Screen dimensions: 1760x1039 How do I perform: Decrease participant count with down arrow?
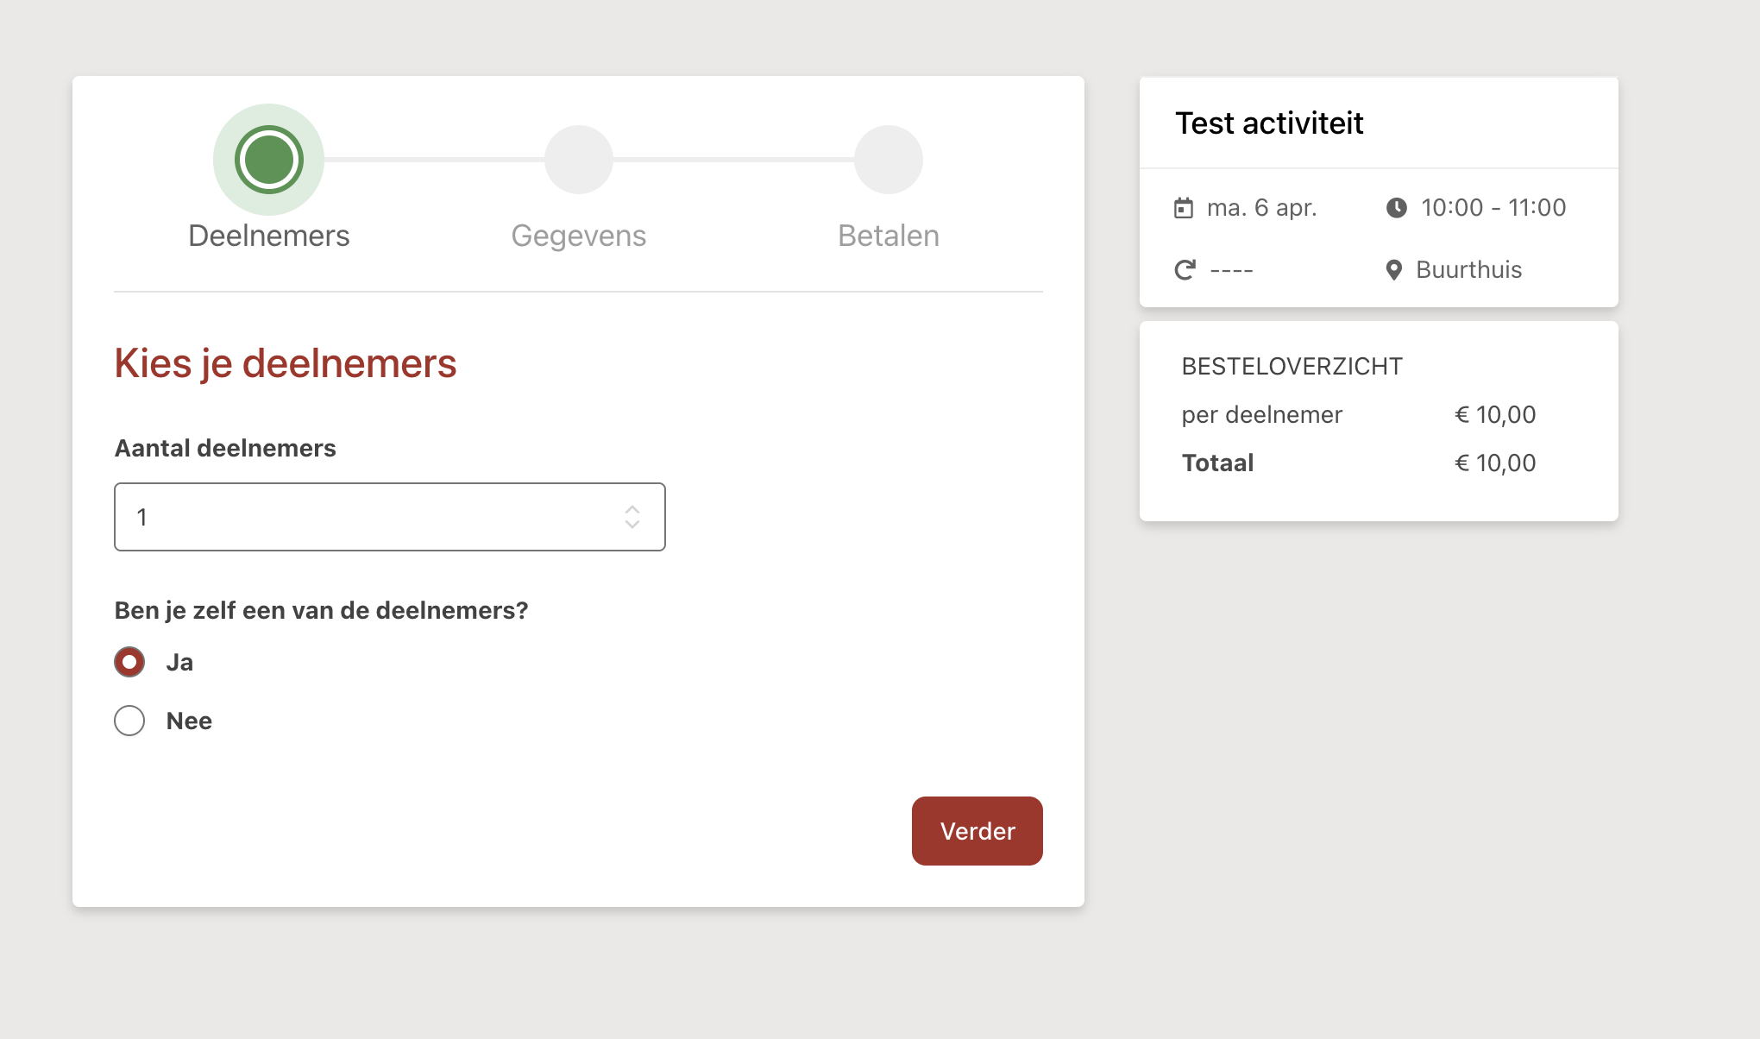[632, 524]
